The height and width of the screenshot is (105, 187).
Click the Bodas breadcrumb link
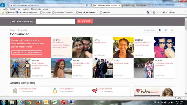[12, 30]
